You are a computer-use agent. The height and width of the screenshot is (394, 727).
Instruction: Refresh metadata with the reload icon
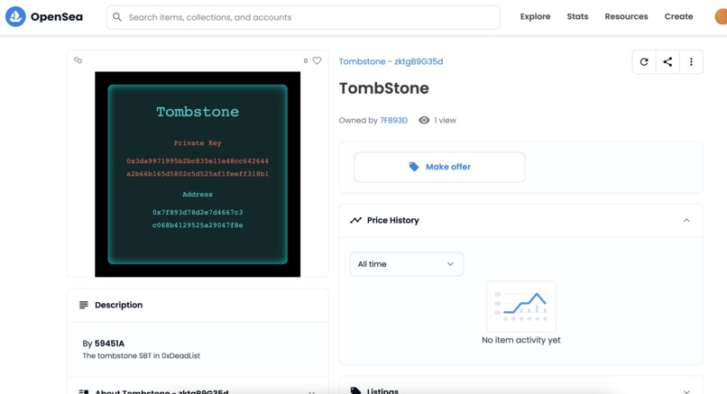pos(644,61)
